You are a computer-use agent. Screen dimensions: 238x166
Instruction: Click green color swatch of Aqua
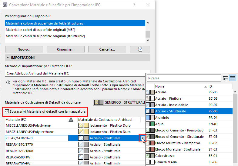153,124
